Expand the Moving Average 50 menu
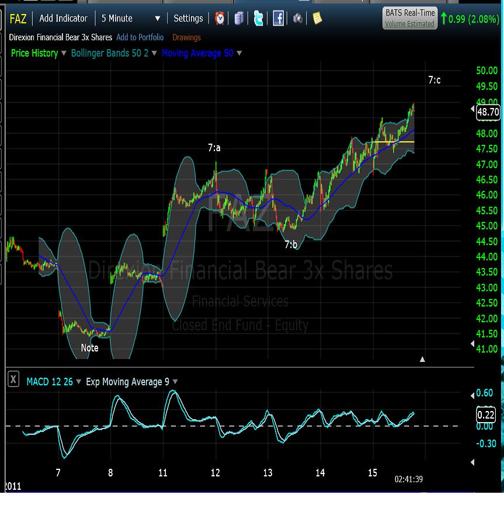 [239, 53]
